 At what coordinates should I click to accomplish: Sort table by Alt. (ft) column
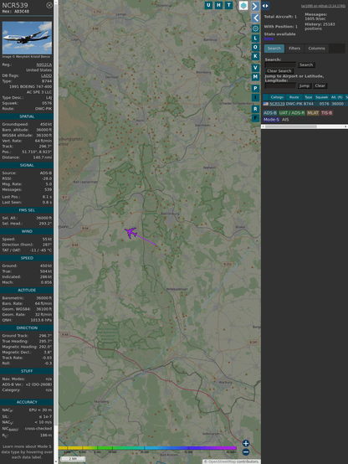(336, 97)
